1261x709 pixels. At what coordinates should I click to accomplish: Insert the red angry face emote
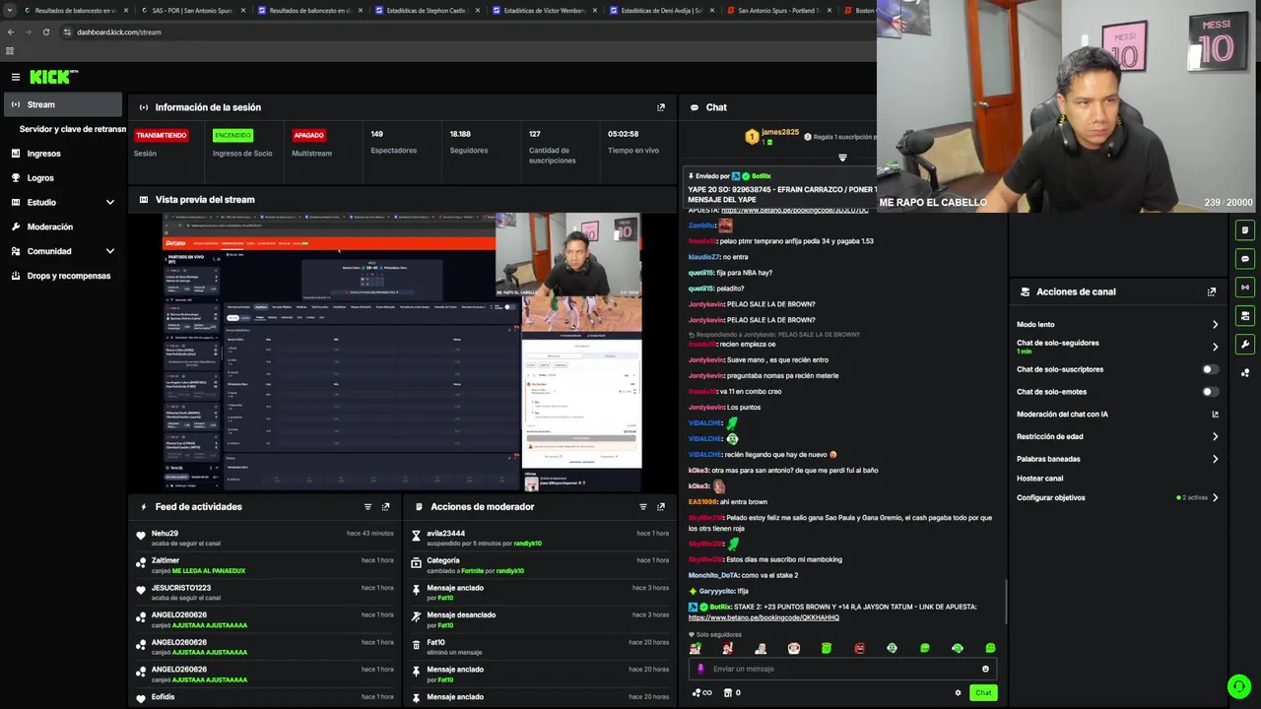coord(859,648)
